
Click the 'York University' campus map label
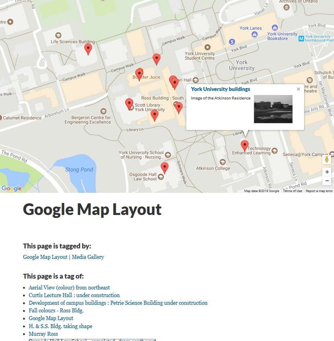(x=241, y=65)
